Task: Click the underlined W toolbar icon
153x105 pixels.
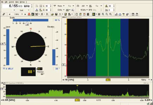Action: pyautogui.click(x=37, y=13)
